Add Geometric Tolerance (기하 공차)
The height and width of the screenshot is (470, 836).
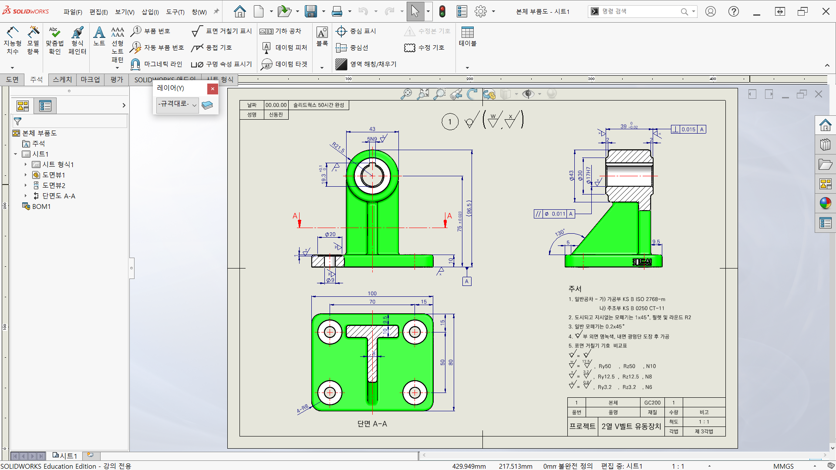click(x=280, y=31)
